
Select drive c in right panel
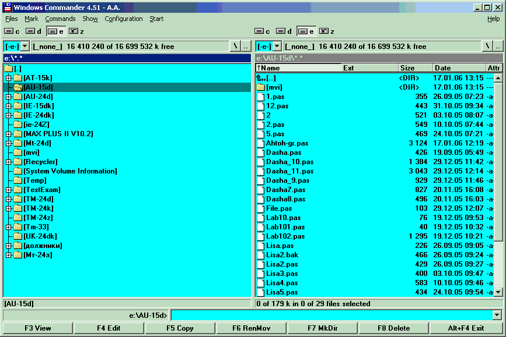262,31
